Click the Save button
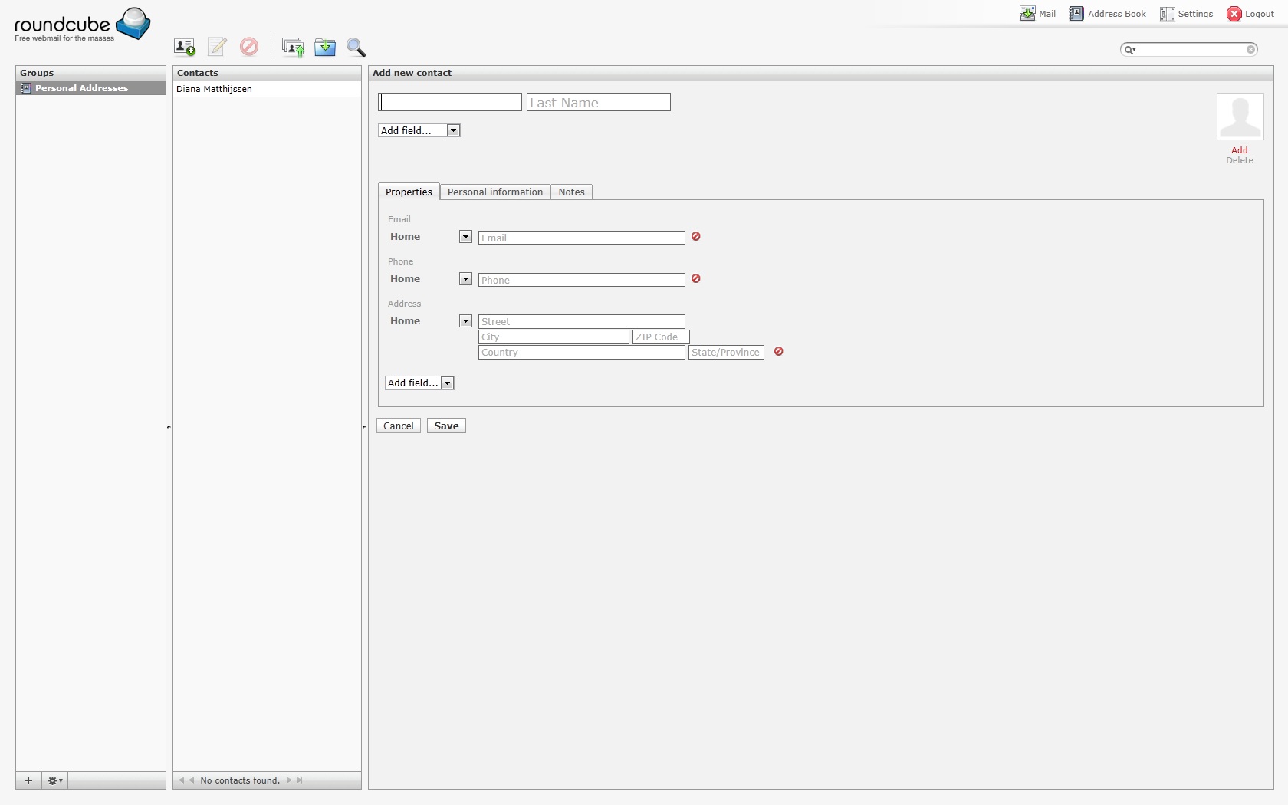Image resolution: width=1288 pixels, height=805 pixels. pyautogui.click(x=446, y=426)
